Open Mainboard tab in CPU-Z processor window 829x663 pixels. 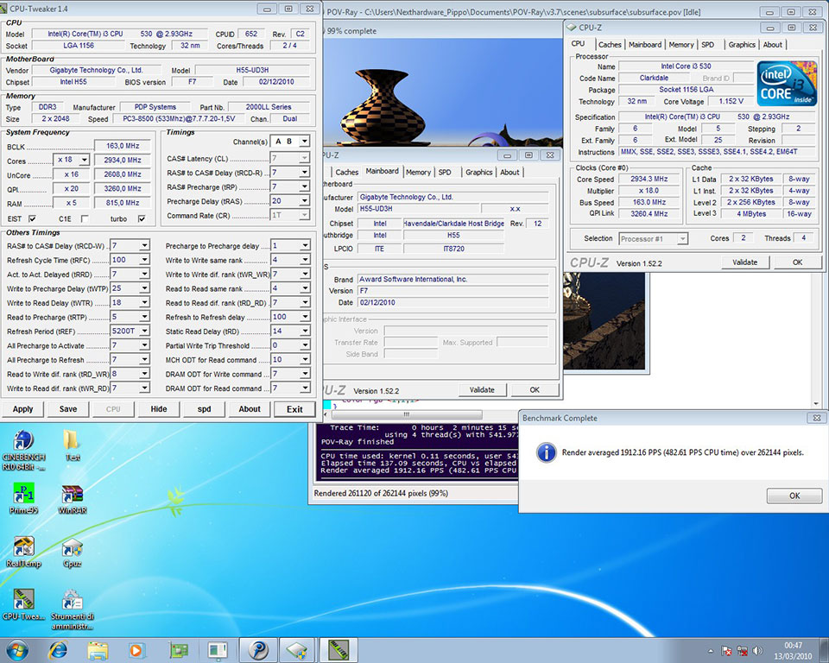[x=645, y=45]
